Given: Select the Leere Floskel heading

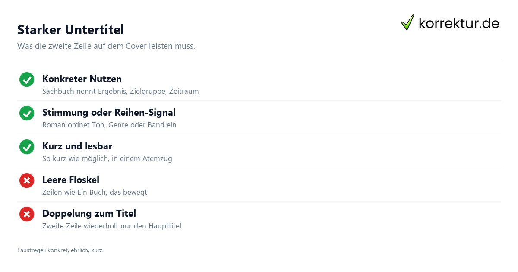Looking at the screenshot, I should (71, 180).
